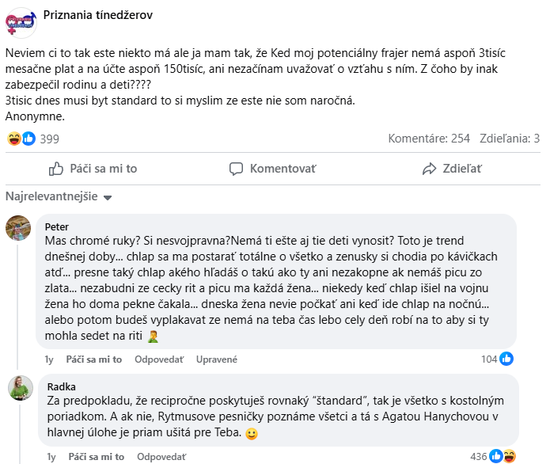Toggle Páči sa mi to on Radka's comment

(95, 457)
